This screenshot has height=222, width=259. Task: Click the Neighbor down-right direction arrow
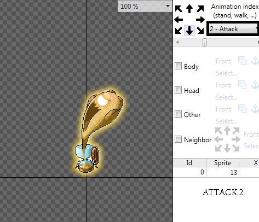click(x=236, y=148)
